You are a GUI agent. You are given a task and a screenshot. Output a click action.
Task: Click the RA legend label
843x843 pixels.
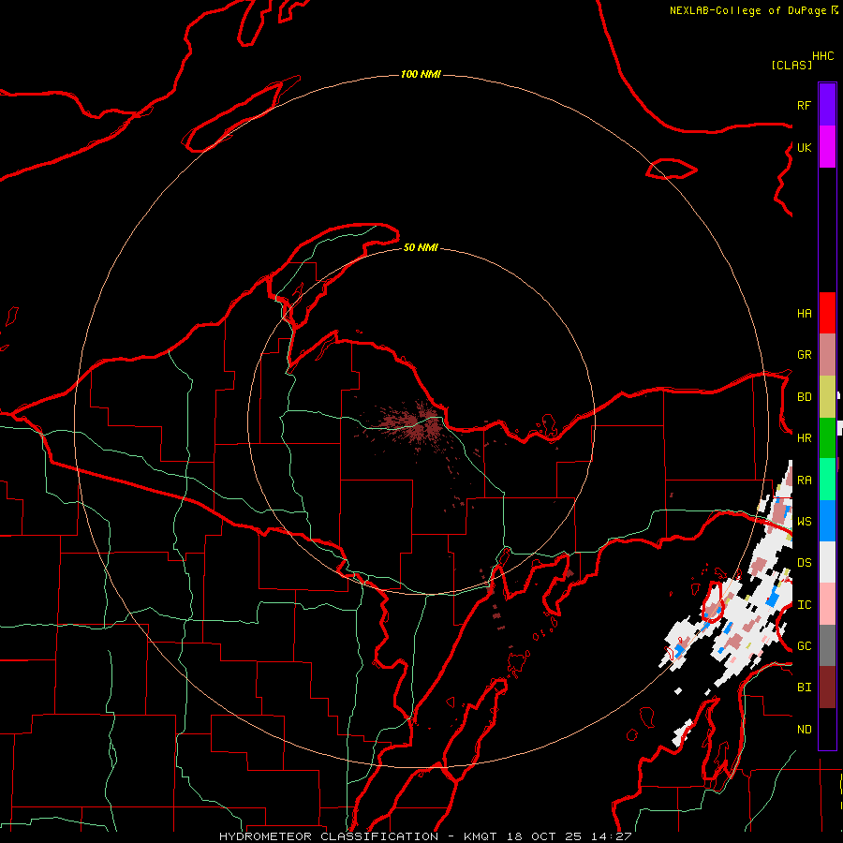click(x=804, y=481)
